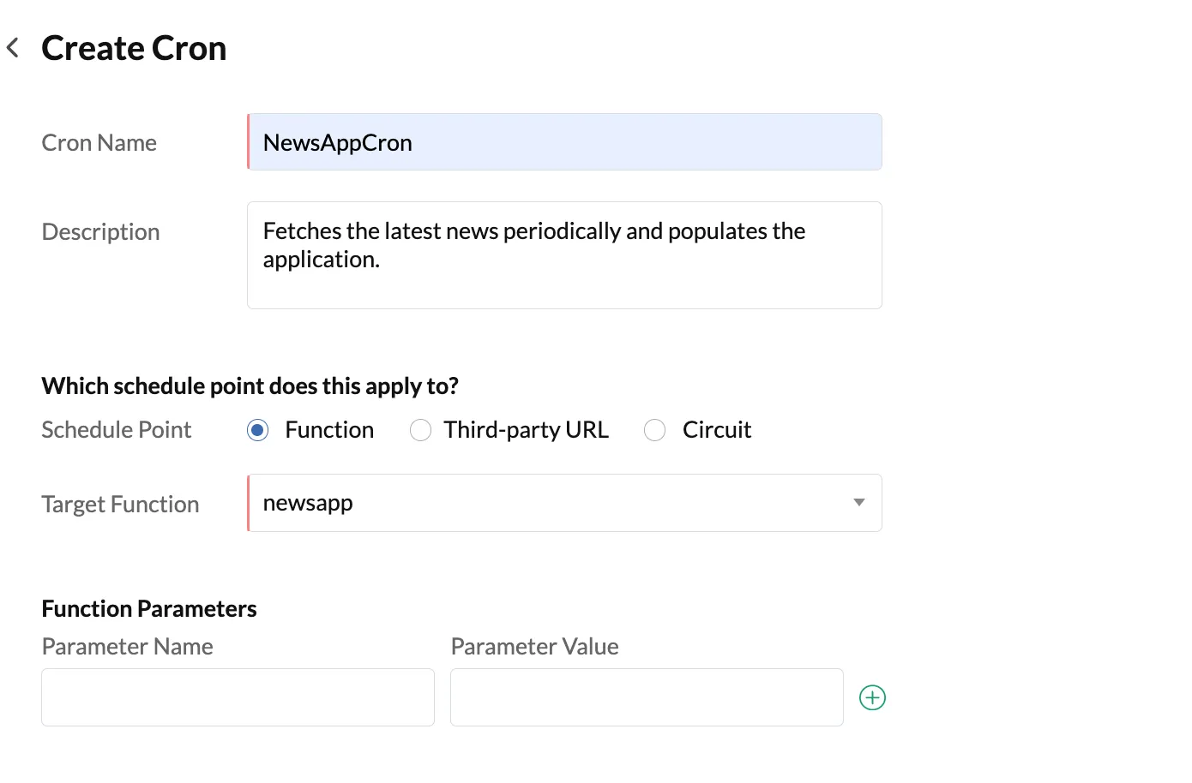Select the Function schedule point radio button
The width and height of the screenshot is (1192, 783).
[x=257, y=430]
